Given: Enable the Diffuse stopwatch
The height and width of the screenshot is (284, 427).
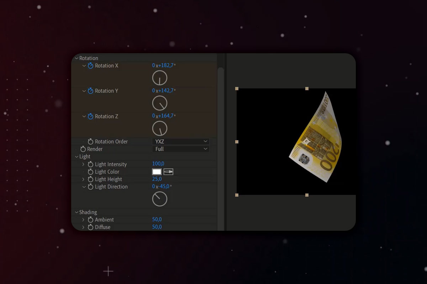Looking at the screenshot, I should tap(90, 227).
